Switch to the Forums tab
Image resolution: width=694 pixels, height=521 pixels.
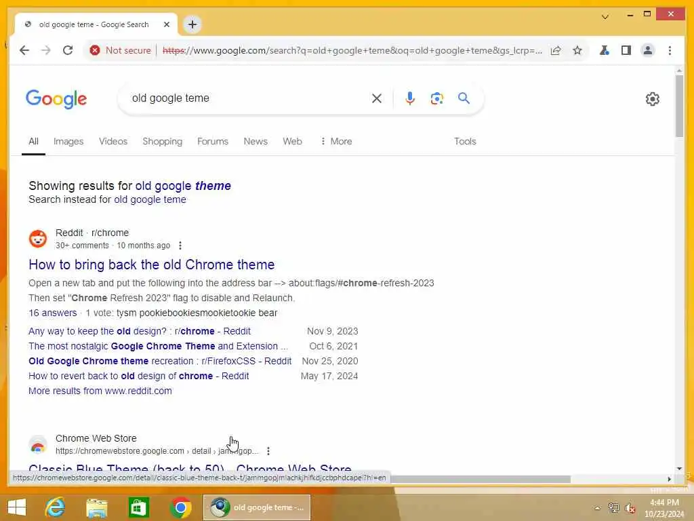pyautogui.click(x=213, y=141)
